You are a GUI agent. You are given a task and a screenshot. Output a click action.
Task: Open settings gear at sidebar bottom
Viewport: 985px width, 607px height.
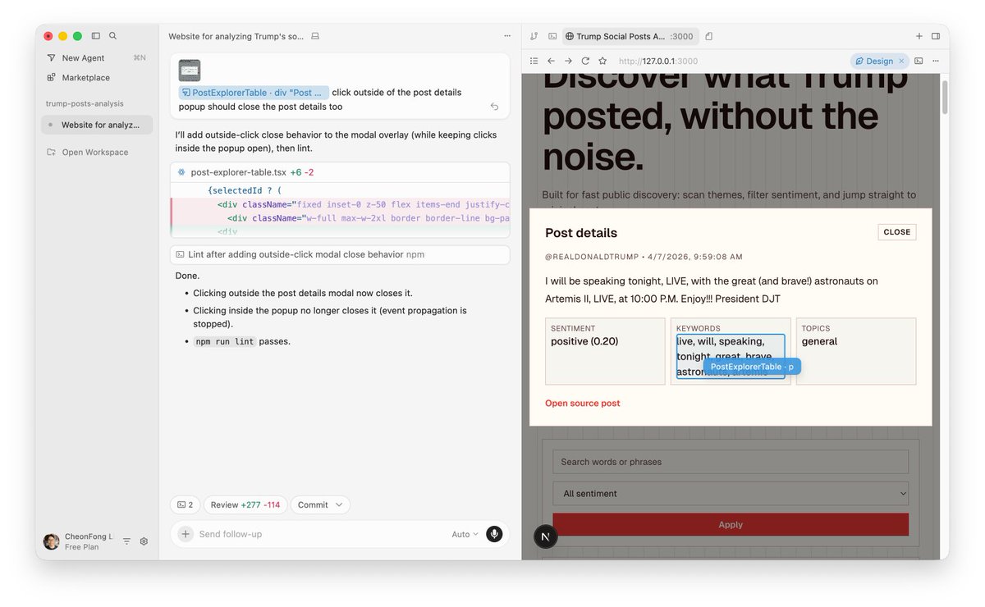[x=144, y=541]
